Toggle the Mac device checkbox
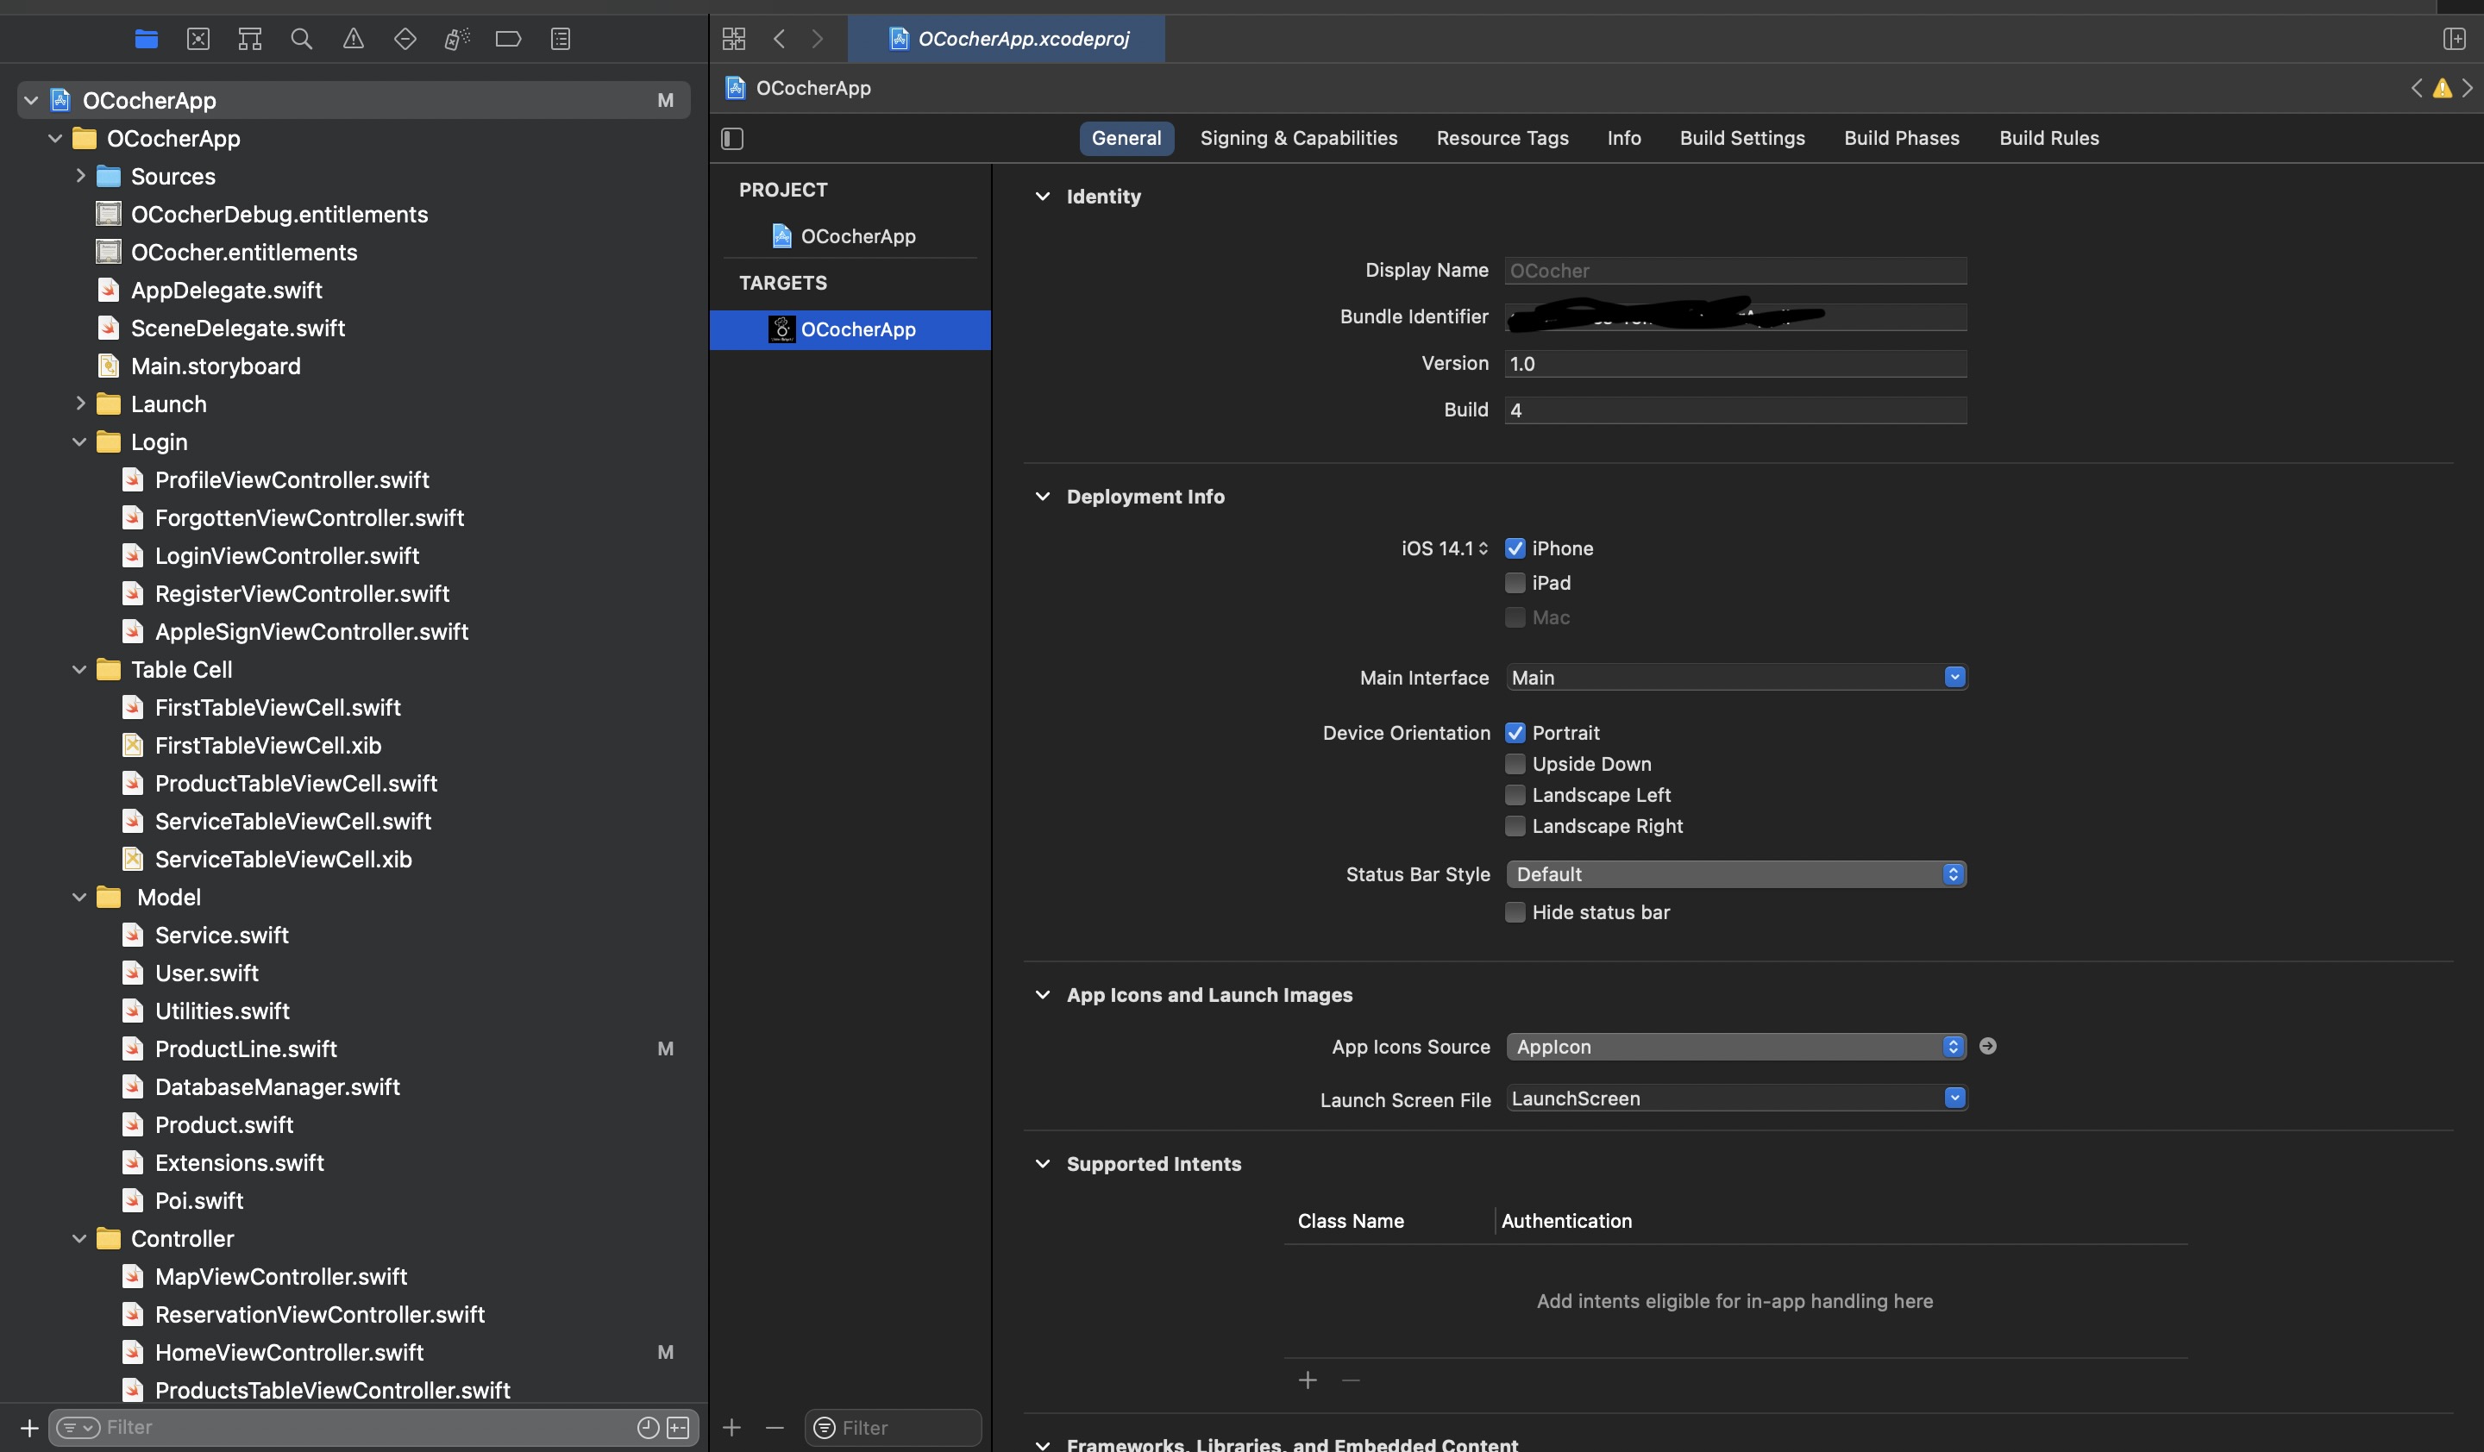 [1515, 617]
